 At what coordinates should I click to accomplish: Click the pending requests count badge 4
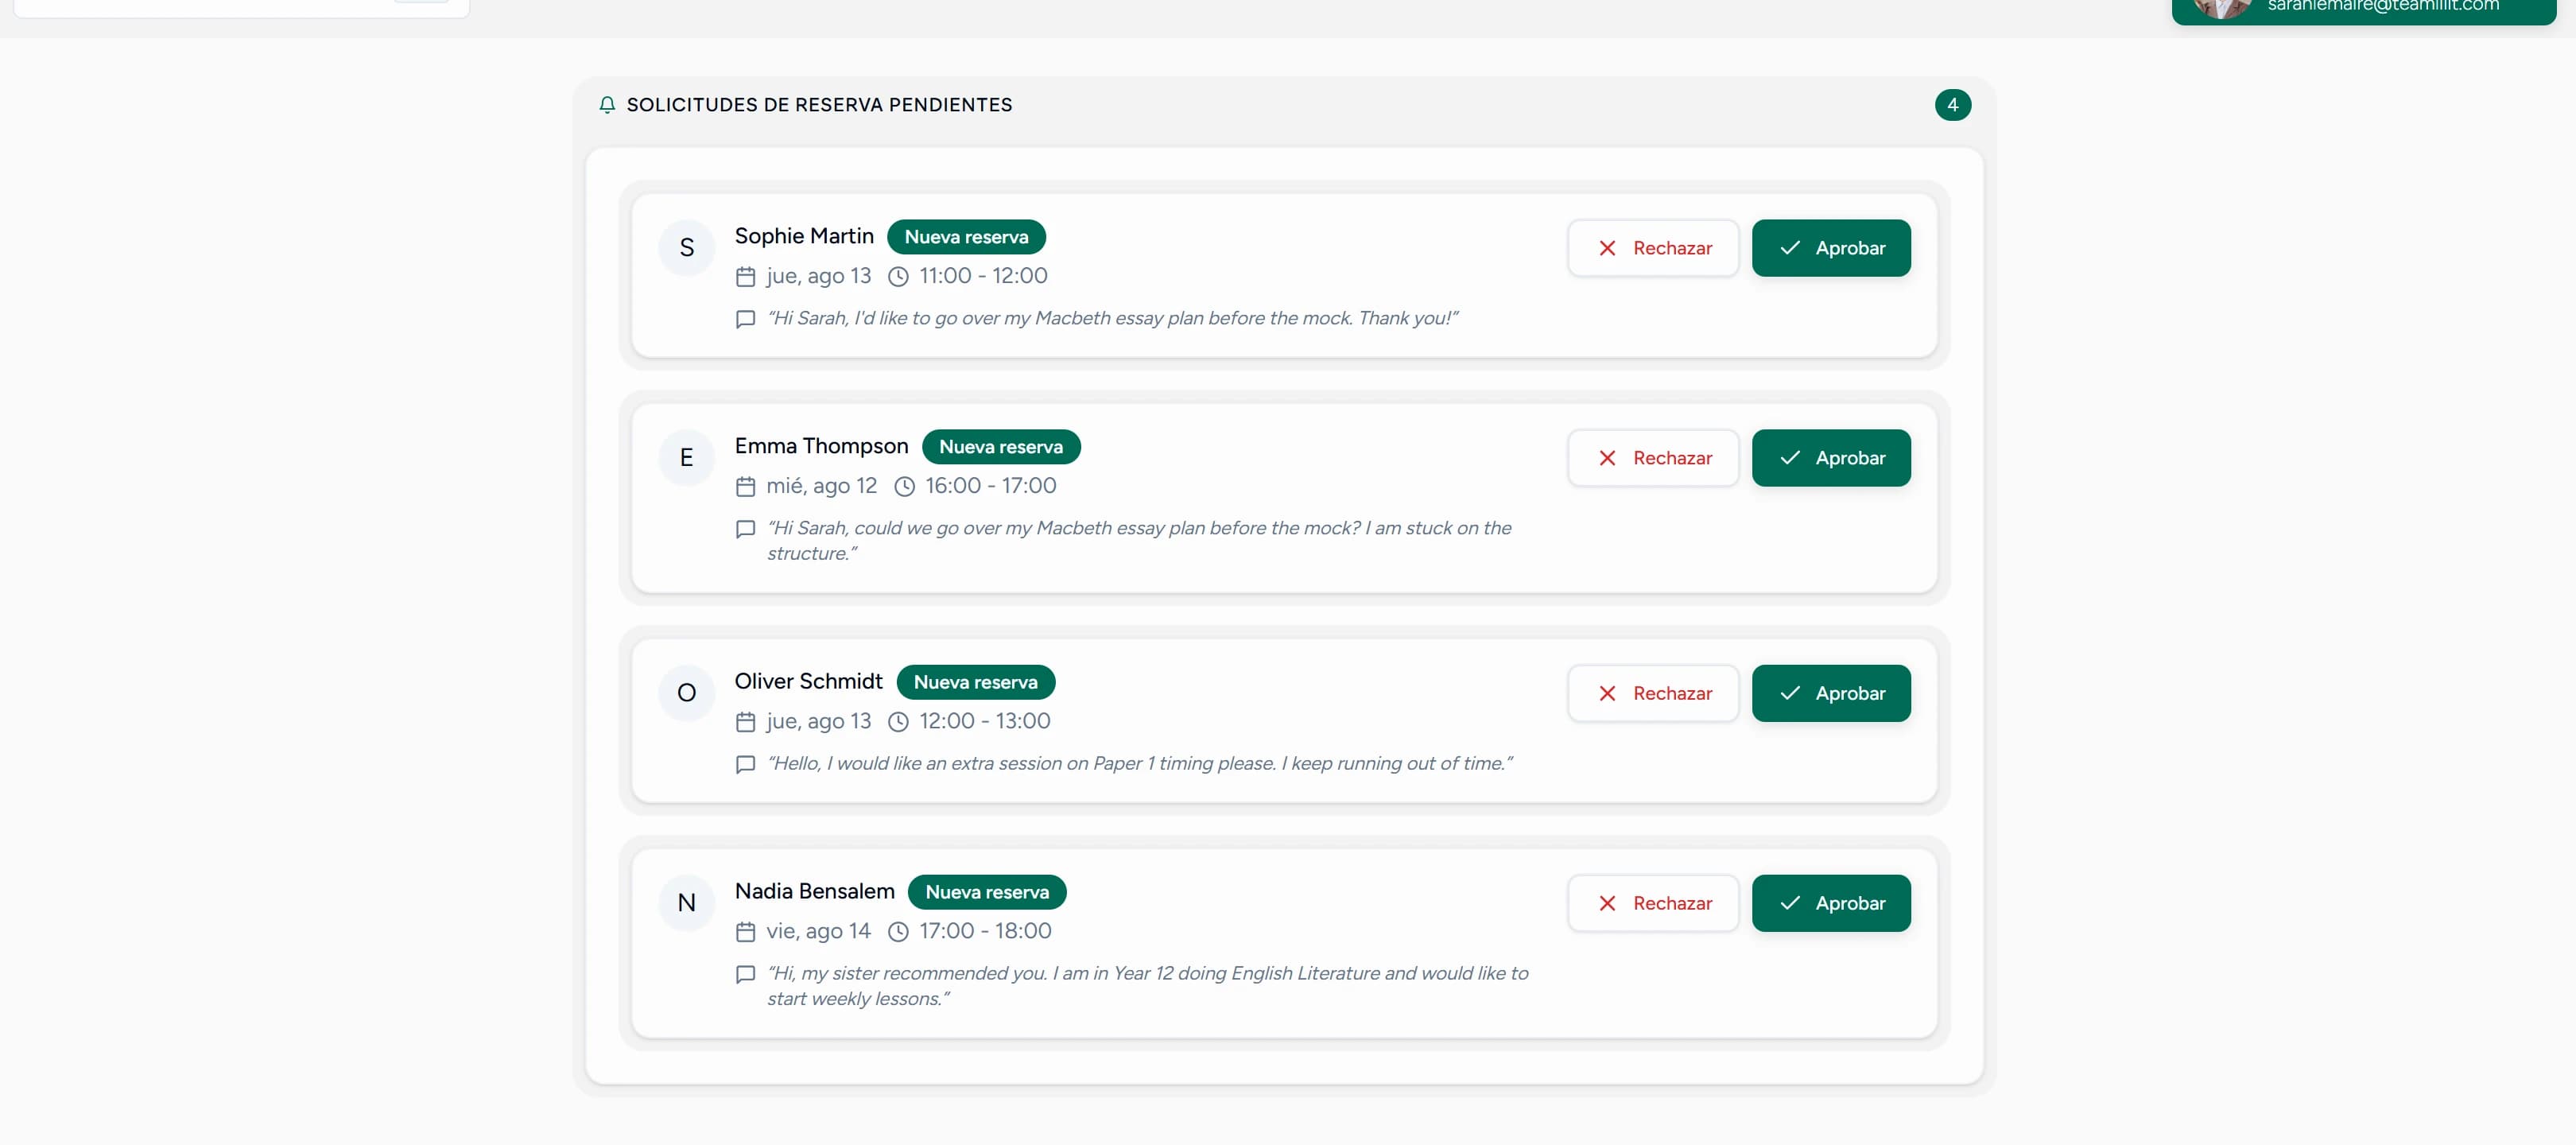coord(1952,105)
